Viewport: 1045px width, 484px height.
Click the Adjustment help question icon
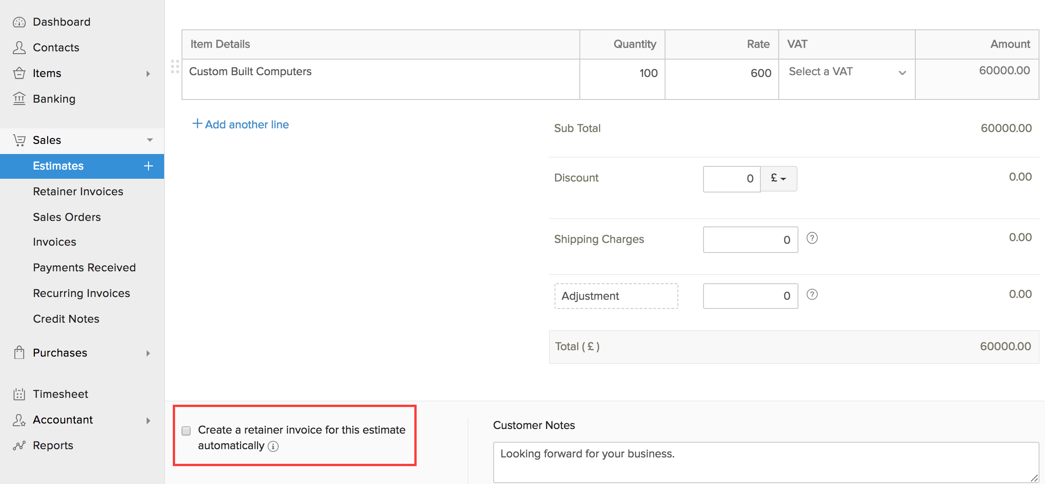pyautogui.click(x=812, y=294)
